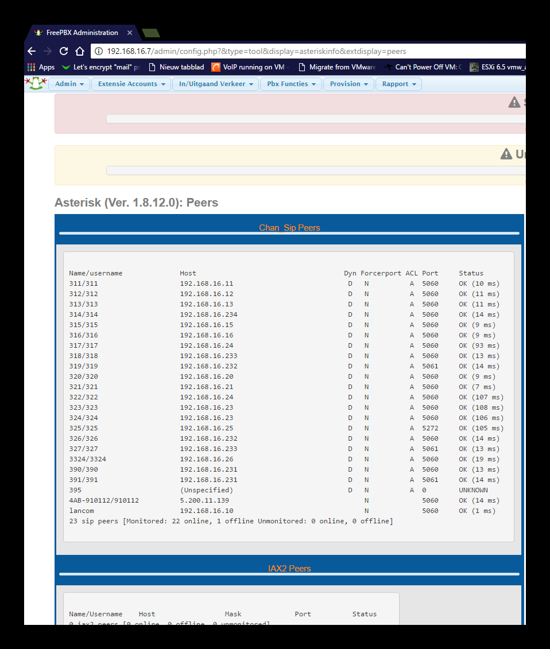Click the browser back arrow
Viewport: 550px width, 649px height.
click(x=32, y=51)
